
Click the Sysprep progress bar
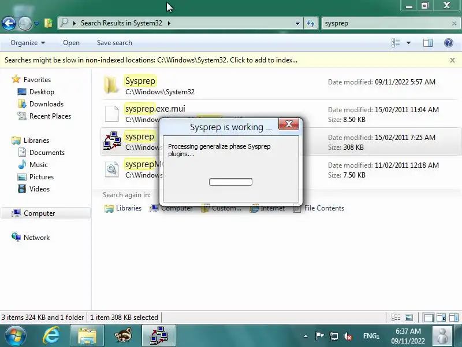pyautogui.click(x=230, y=182)
